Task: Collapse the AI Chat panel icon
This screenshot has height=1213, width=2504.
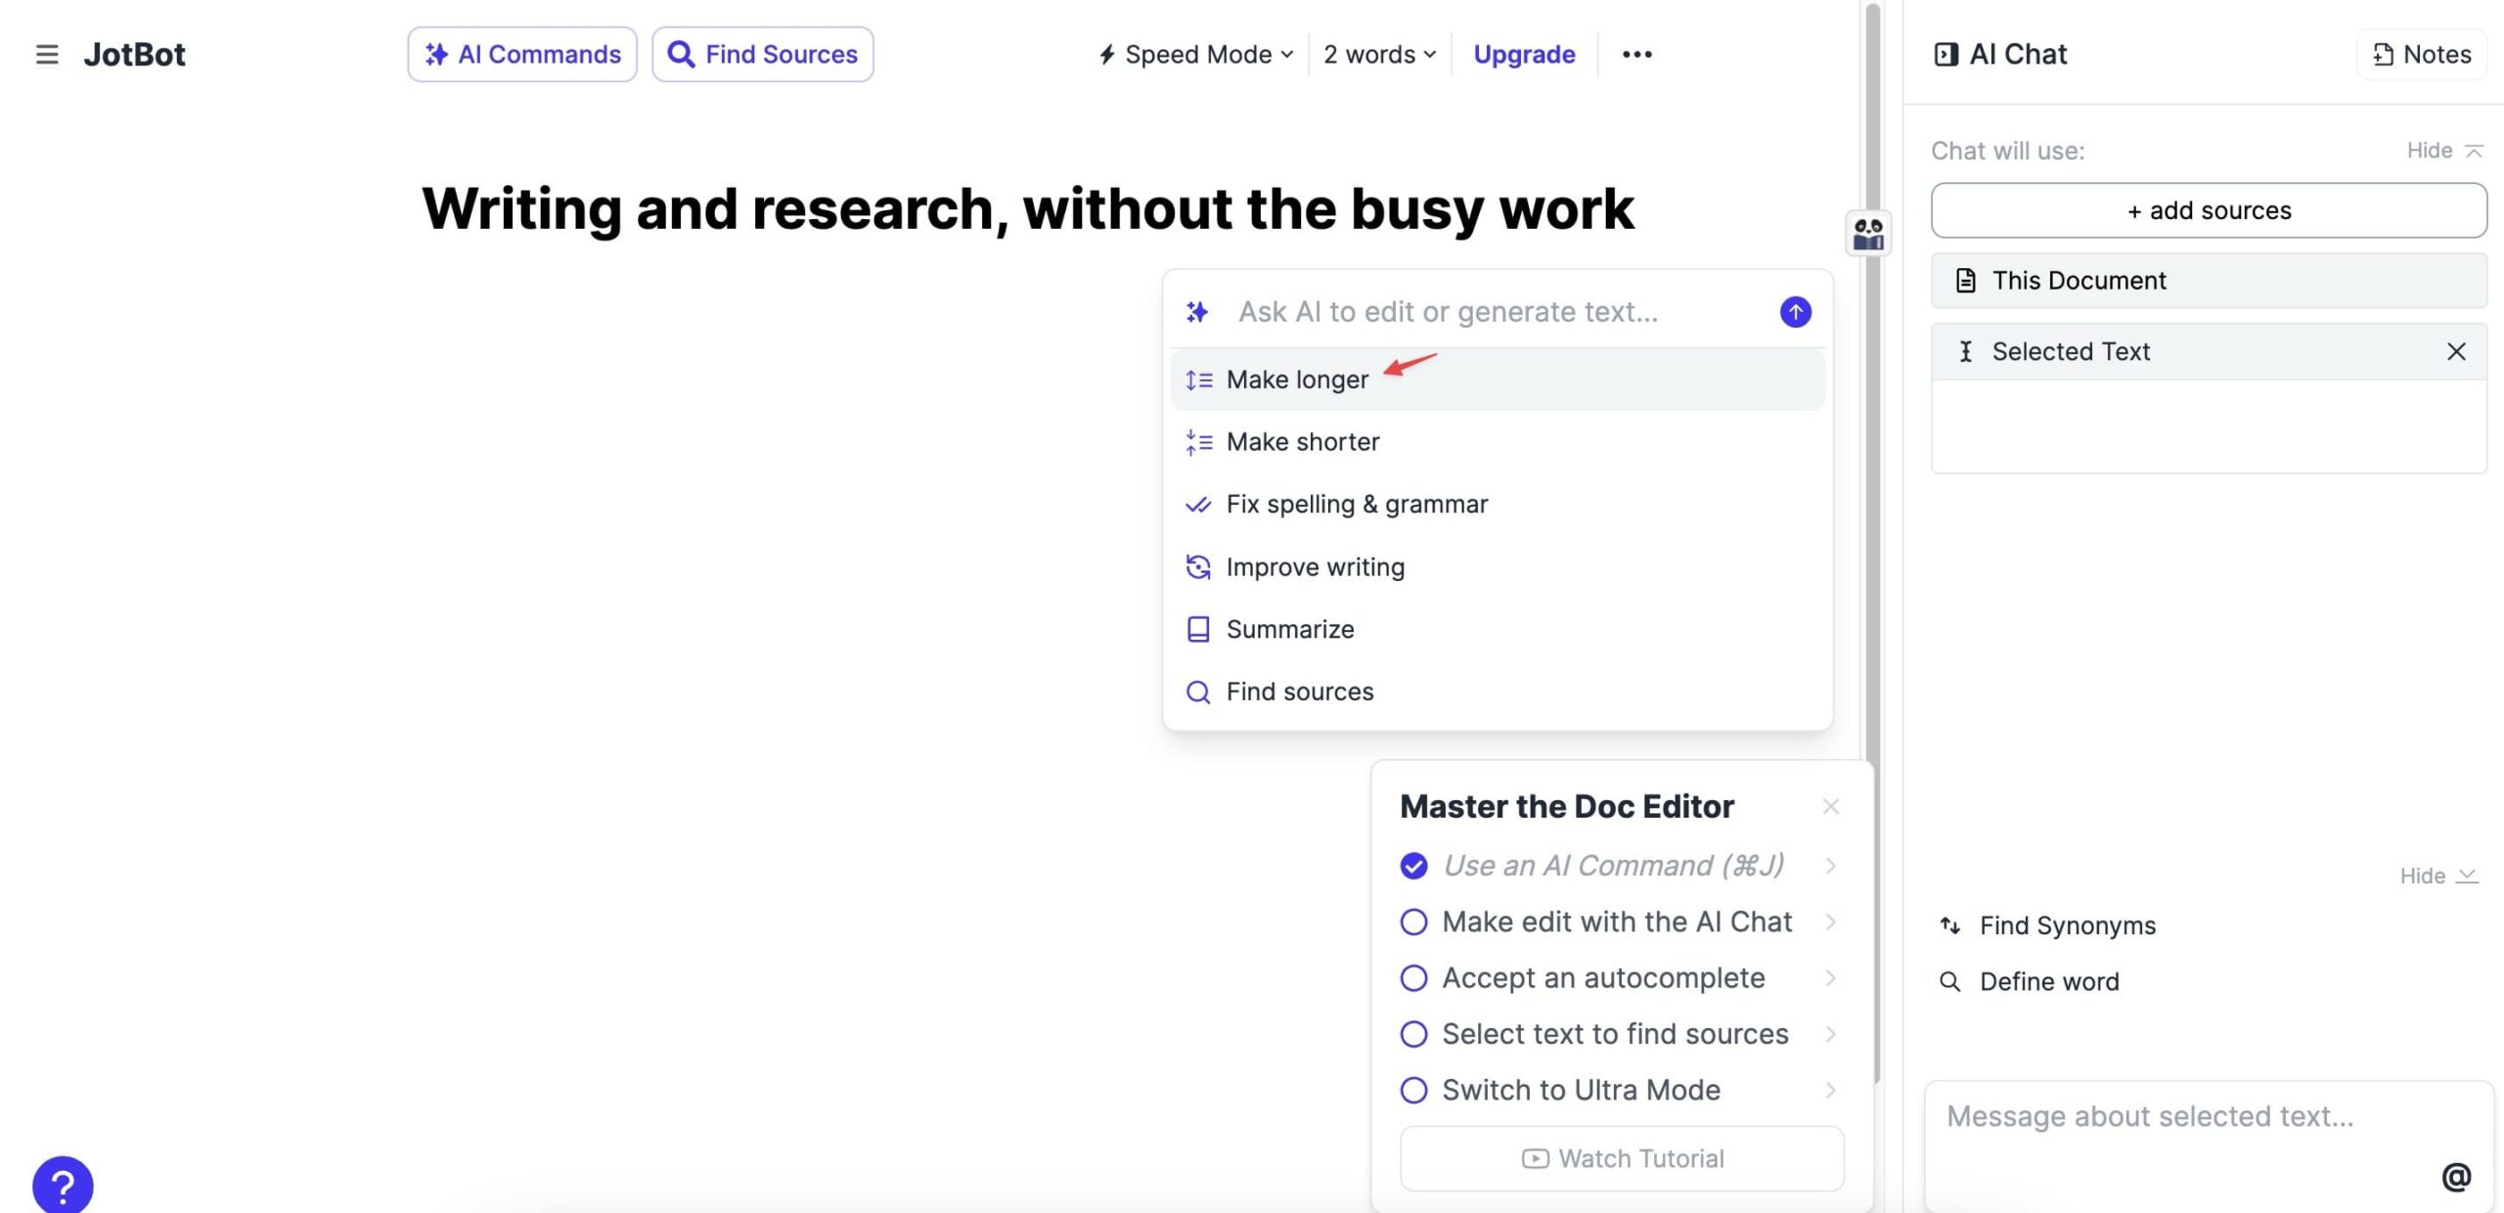Action: [x=1946, y=55]
